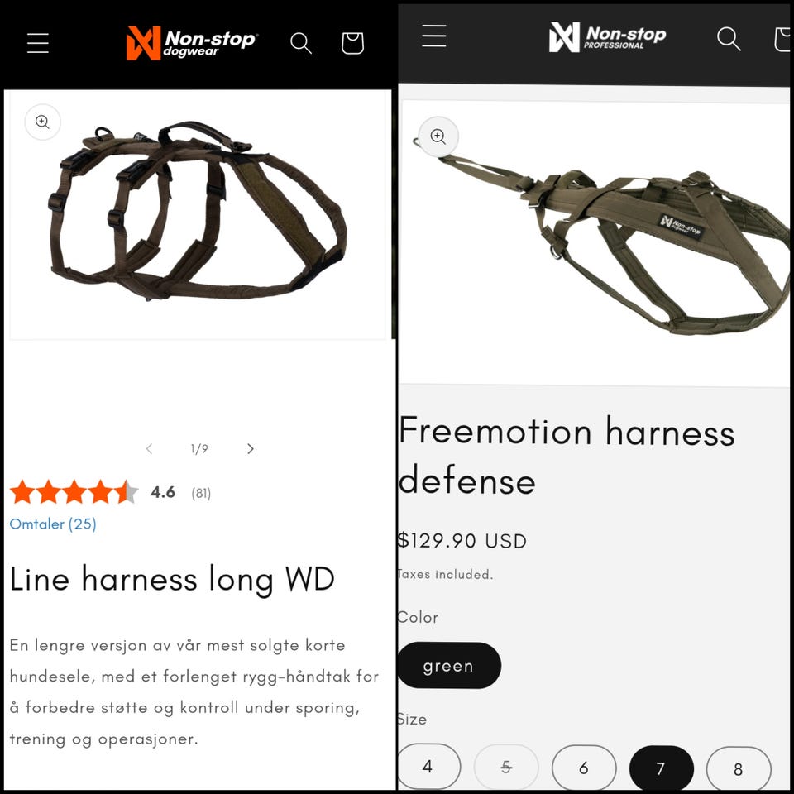
Task: Open the hamburger menu on Non-stop Professional
Action: [x=434, y=36]
